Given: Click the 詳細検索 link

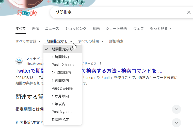Looking at the screenshot, I should [116, 41].
